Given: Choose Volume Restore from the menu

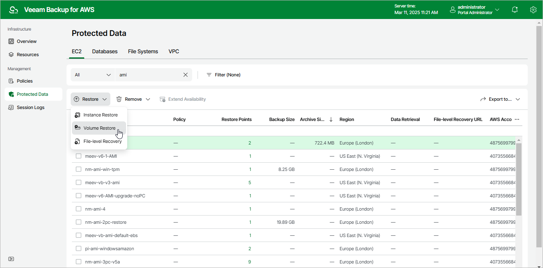Looking at the screenshot, I should point(99,128).
